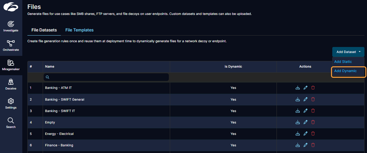The image size is (367, 153).
Task: Select the File Datasets tab
Action: [44, 30]
